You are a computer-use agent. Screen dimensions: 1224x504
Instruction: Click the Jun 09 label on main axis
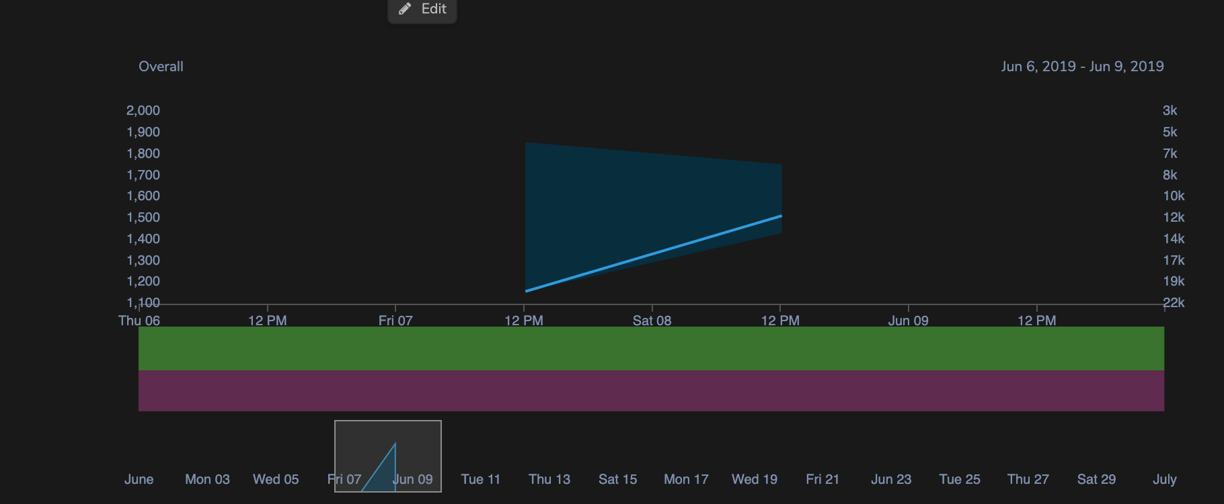click(908, 321)
